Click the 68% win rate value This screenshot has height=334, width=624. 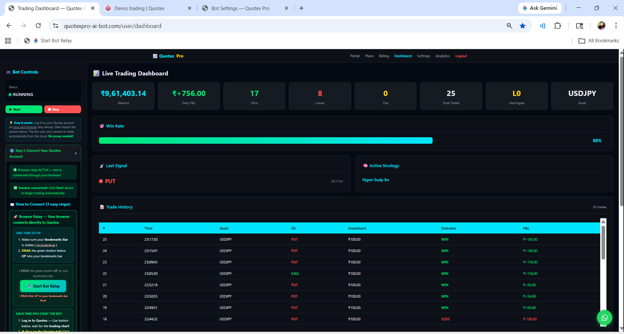pyautogui.click(x=597, y=140)
